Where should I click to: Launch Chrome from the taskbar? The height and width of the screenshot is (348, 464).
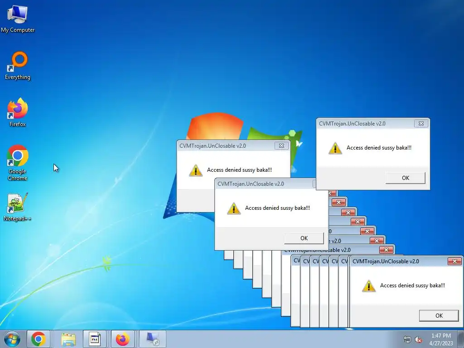tap(39, 339)
